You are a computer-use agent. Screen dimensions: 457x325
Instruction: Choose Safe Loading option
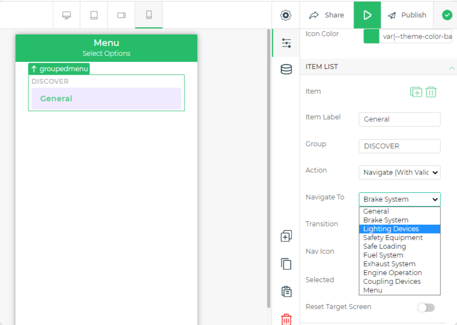[x=399, y=247]
